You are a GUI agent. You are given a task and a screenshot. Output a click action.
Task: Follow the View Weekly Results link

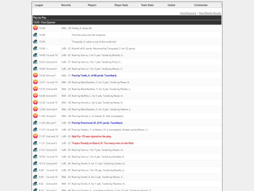coord(210,13)
